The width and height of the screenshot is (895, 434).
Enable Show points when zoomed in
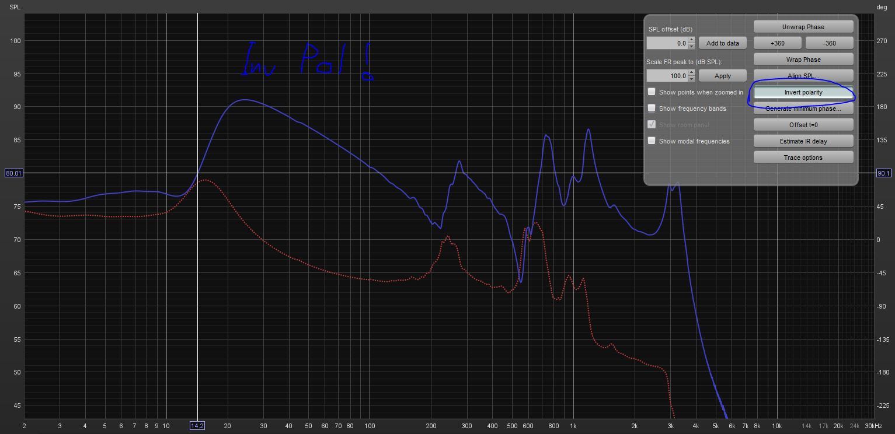(x=652, y=92)
